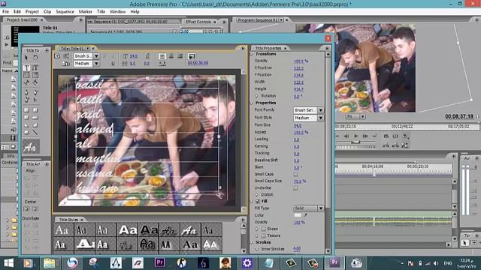Open the Sequence menu
481x270 pixels.
65,12
